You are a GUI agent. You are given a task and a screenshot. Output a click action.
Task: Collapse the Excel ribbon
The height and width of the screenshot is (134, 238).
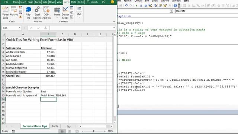[114, 22]
